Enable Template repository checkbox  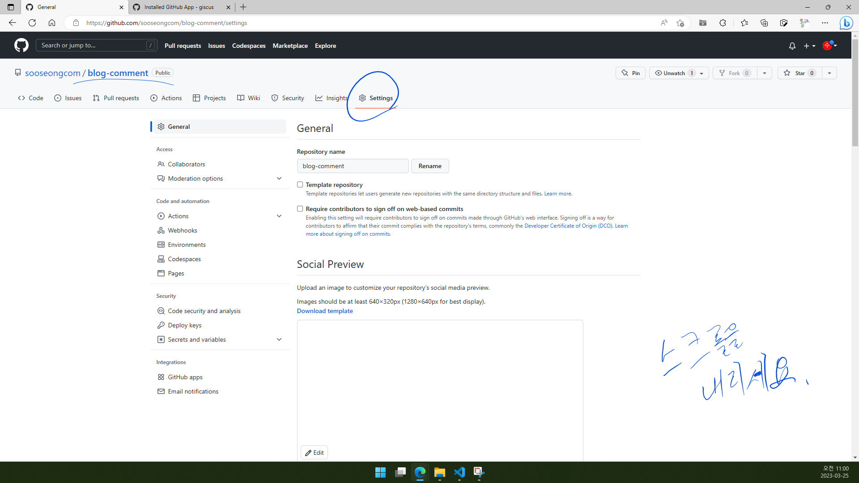tap(300, 185)
